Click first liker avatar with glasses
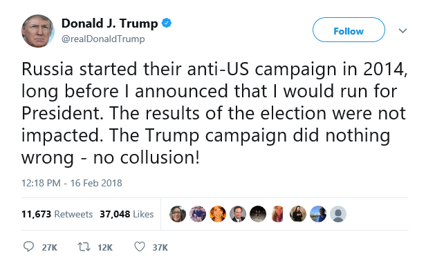The height and width of the screenshot is (263, 435). (x=178, y=214)
